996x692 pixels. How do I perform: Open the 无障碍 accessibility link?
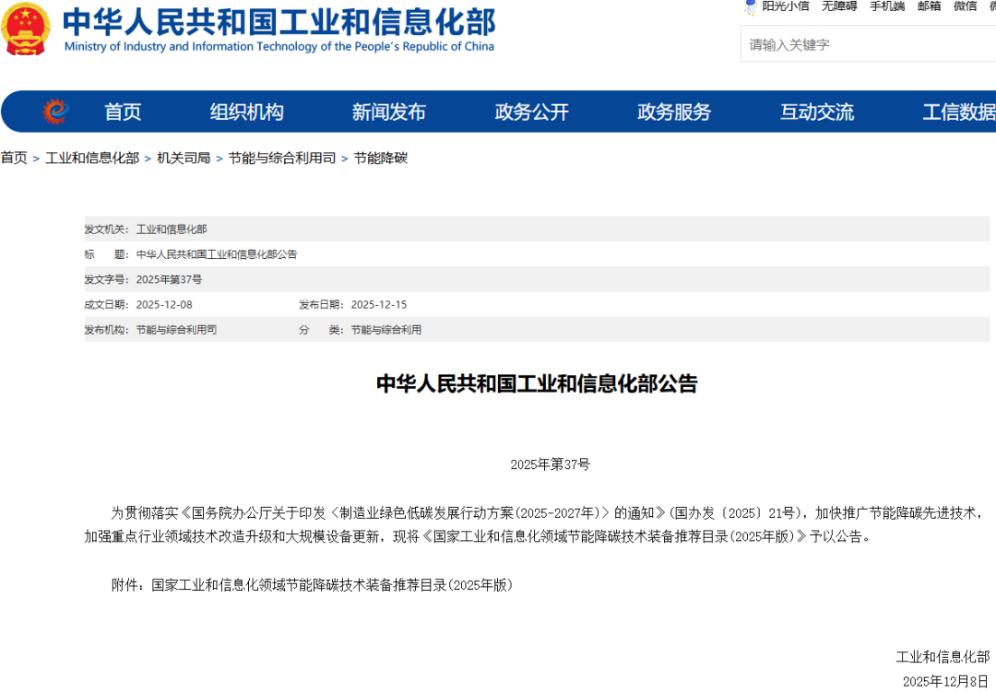839,6
